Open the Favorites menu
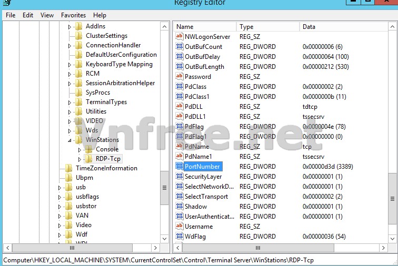The width and height of the screenshot is (398, 266). pos(73,15)
